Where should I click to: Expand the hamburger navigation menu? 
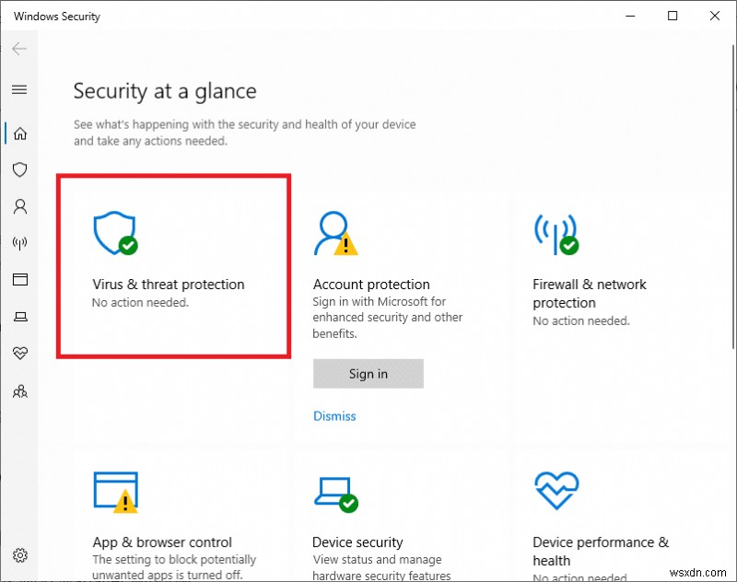[x=19, y=89]
